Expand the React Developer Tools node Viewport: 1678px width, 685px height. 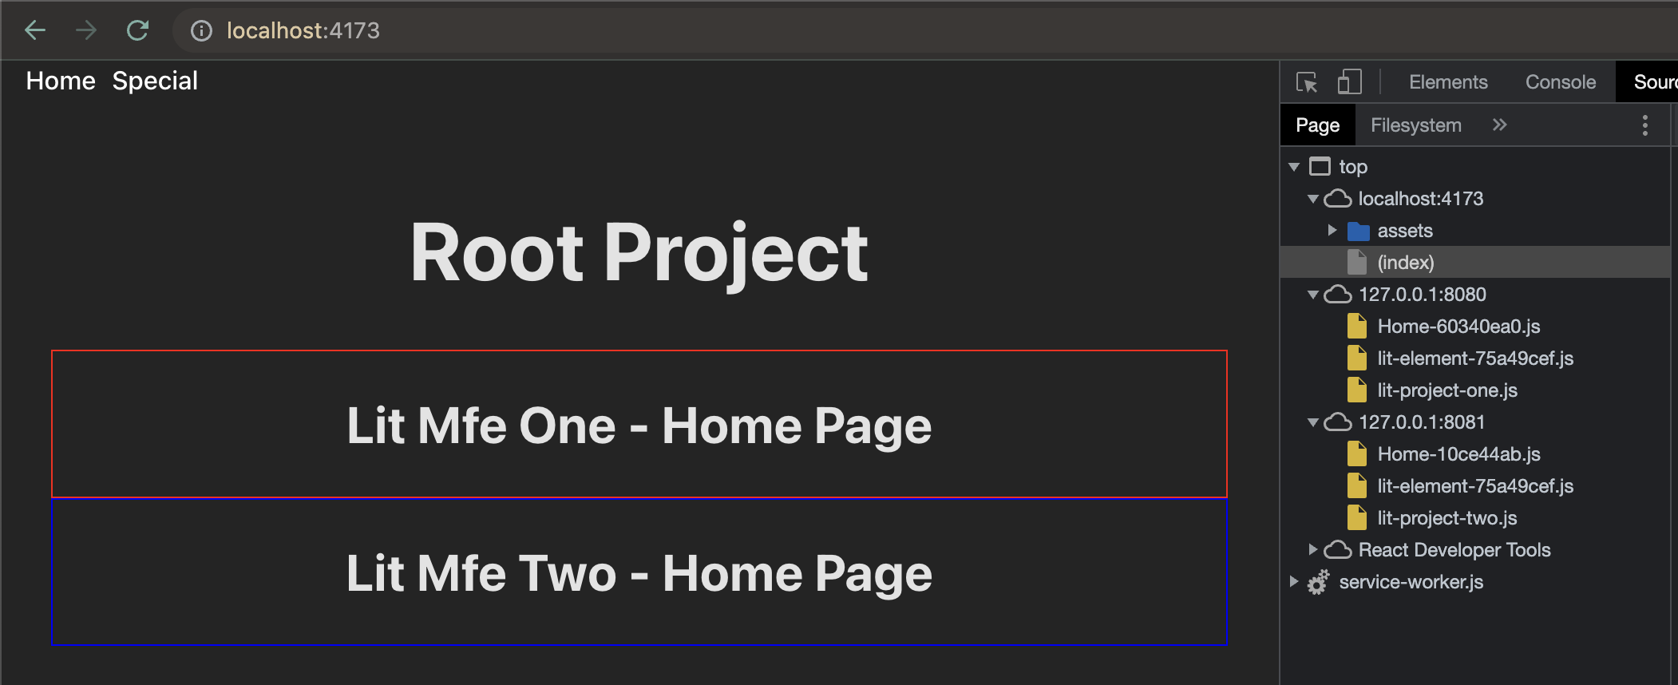tap(1312, 549)
